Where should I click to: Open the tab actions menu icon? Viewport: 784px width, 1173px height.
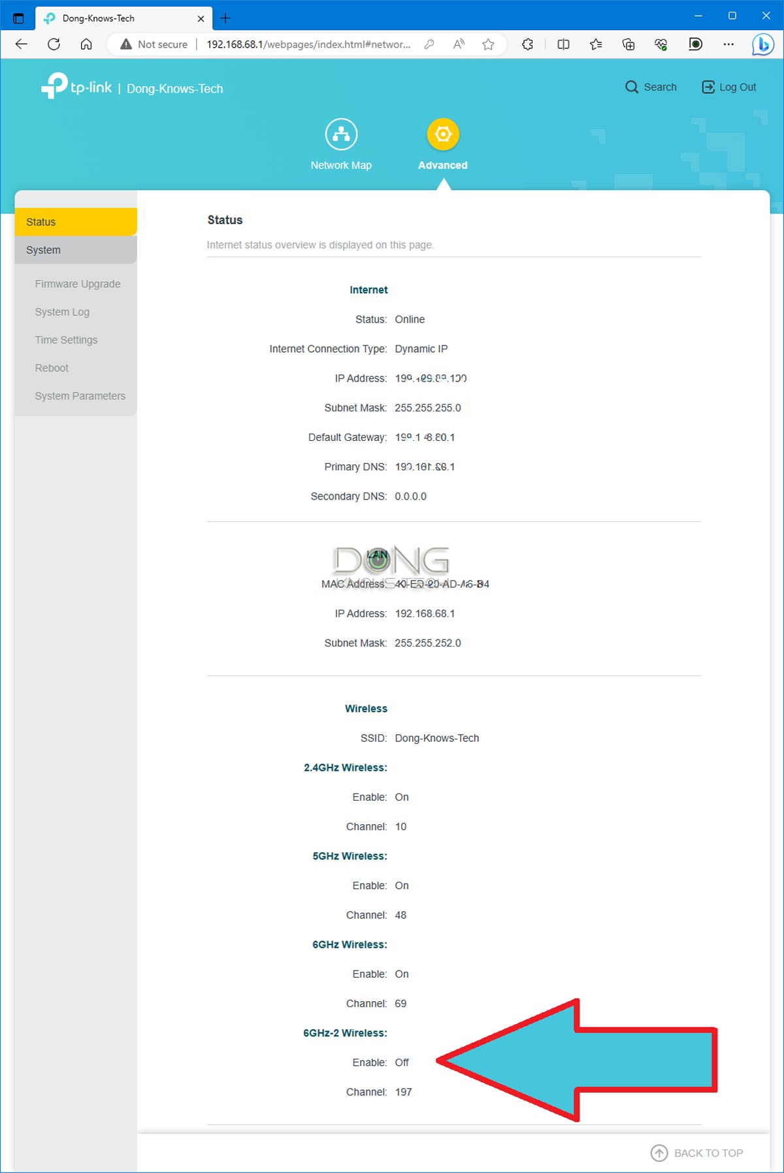tap(18, 18)
